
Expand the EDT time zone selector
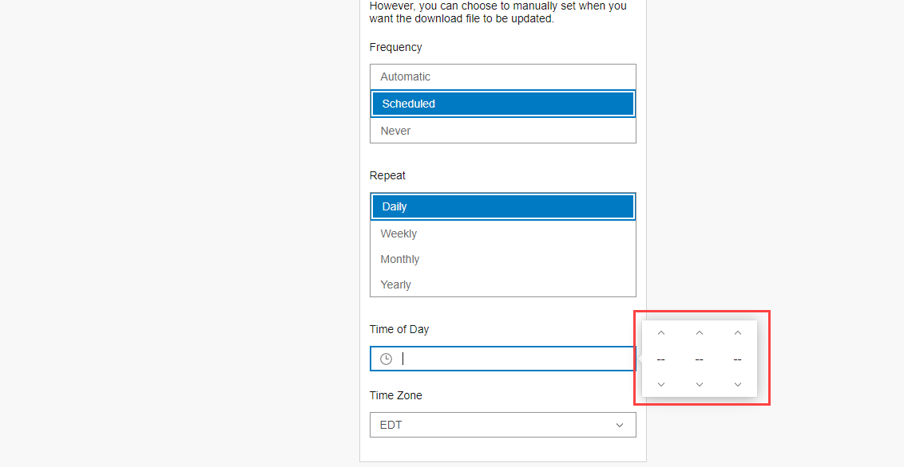pos(502,425)
